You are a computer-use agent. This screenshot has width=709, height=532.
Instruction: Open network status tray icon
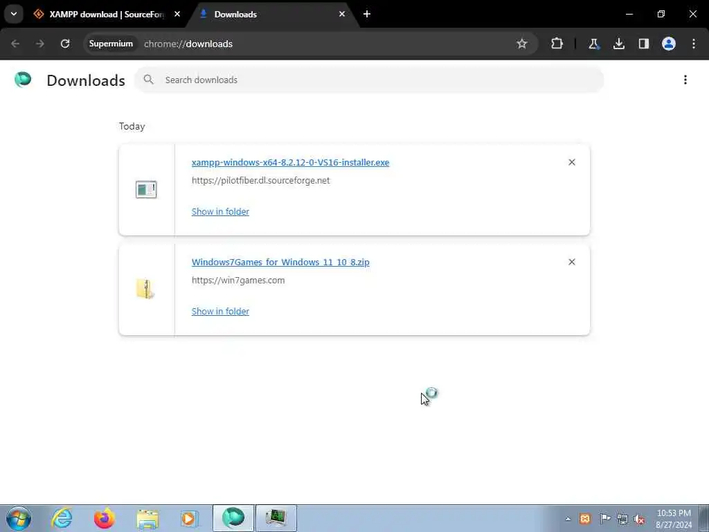click(x=622, y=519)
